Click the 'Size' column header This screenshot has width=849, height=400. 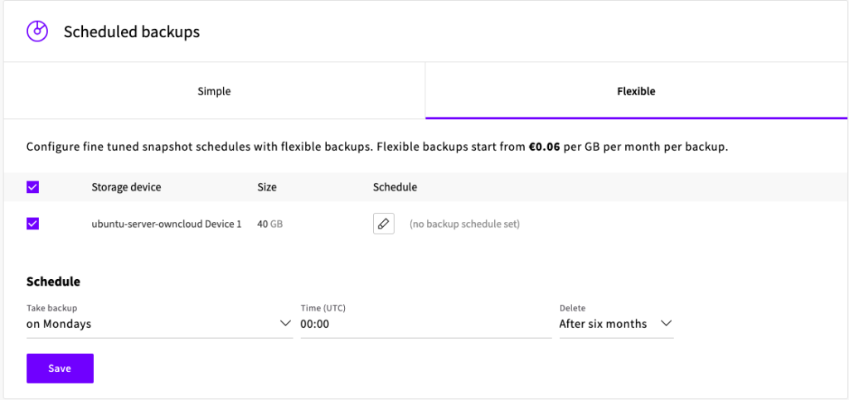coord(267,187)
